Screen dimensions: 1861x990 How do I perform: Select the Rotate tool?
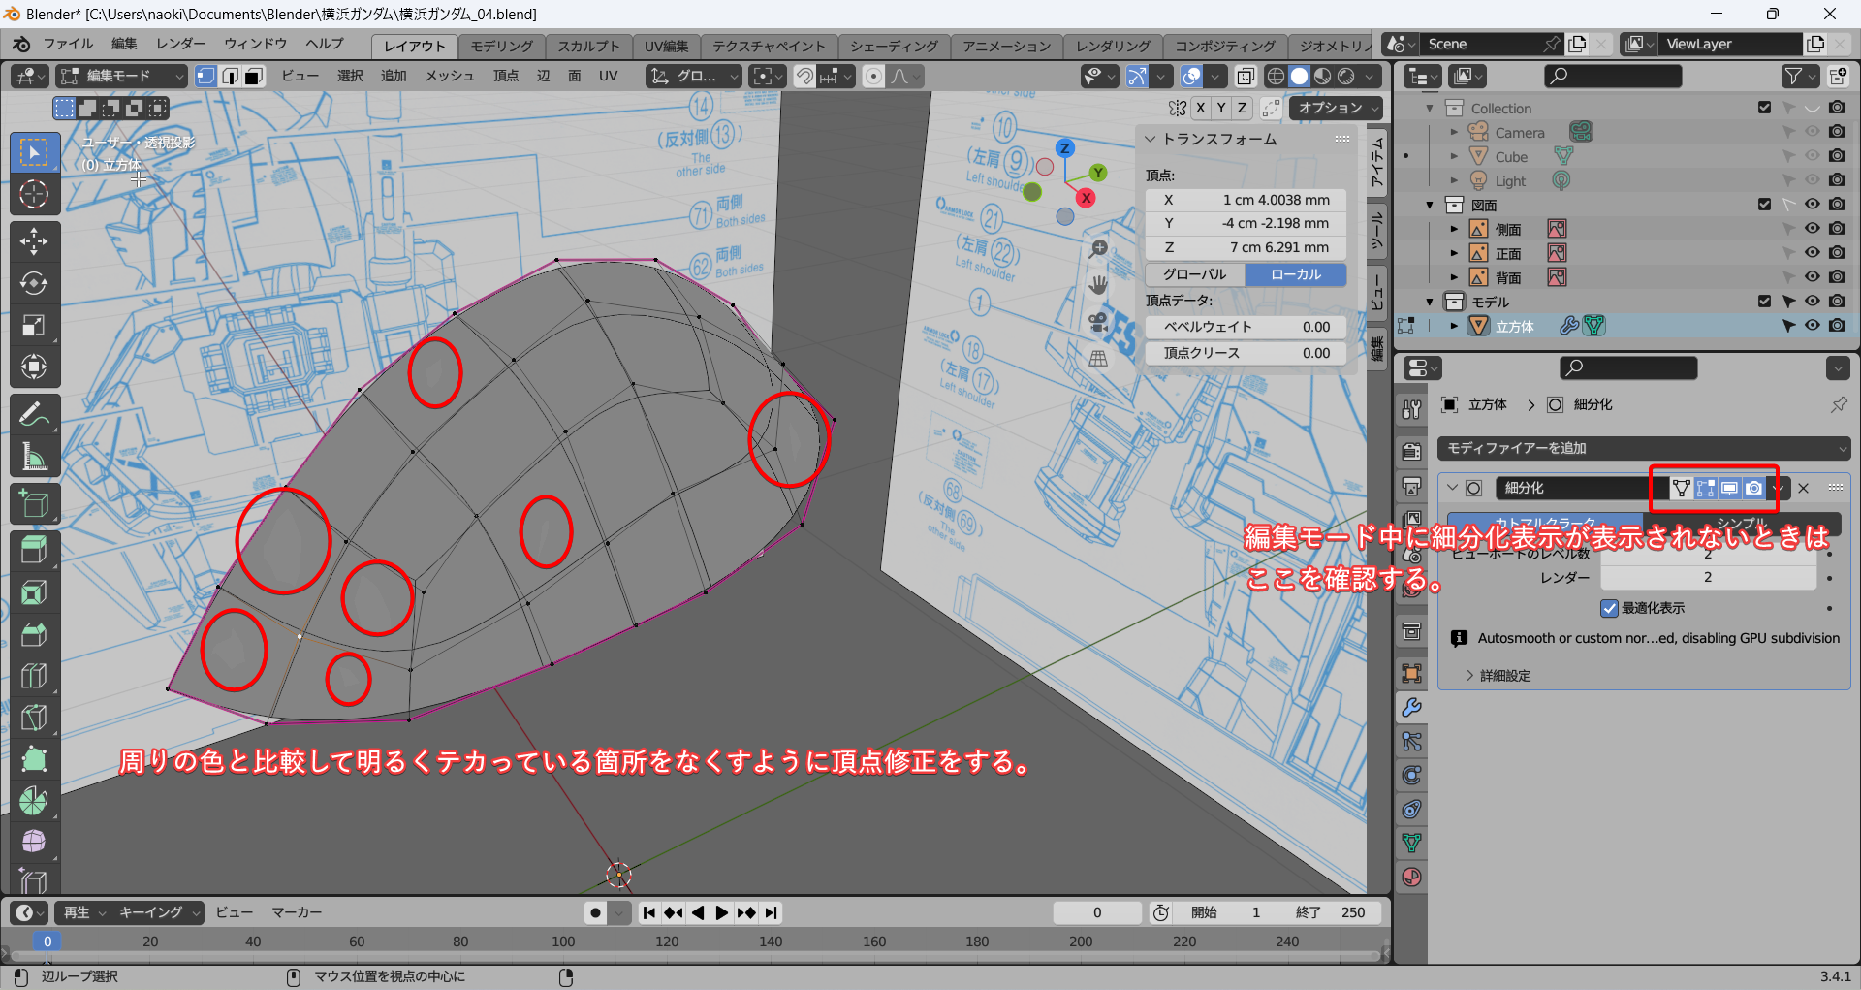pyautogui.click(x=34, y=283)
